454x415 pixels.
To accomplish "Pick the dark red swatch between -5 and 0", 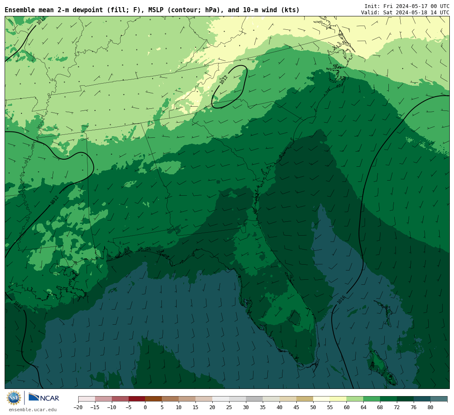I will click(137, 399).
